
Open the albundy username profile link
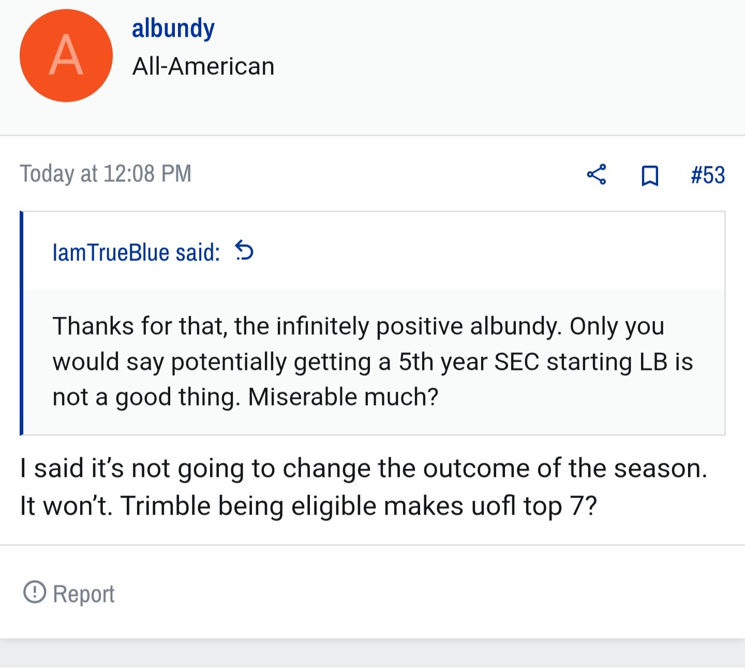coord(173,29)
